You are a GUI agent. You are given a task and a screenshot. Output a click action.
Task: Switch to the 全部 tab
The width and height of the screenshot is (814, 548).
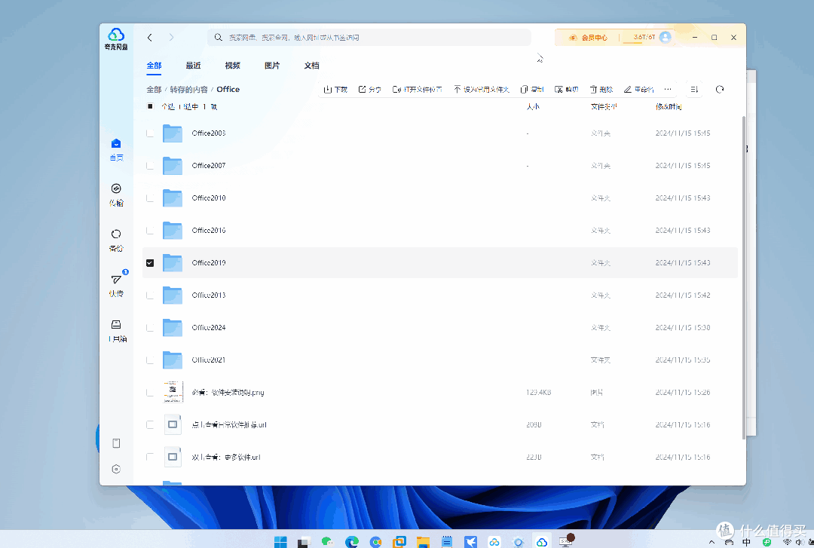coord(154,66)
